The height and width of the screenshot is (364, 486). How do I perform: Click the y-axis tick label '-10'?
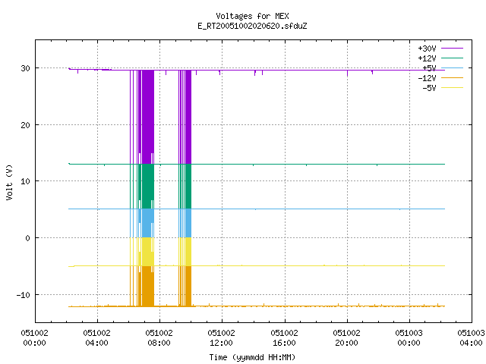pyautogui.click(x=24, y=295)
